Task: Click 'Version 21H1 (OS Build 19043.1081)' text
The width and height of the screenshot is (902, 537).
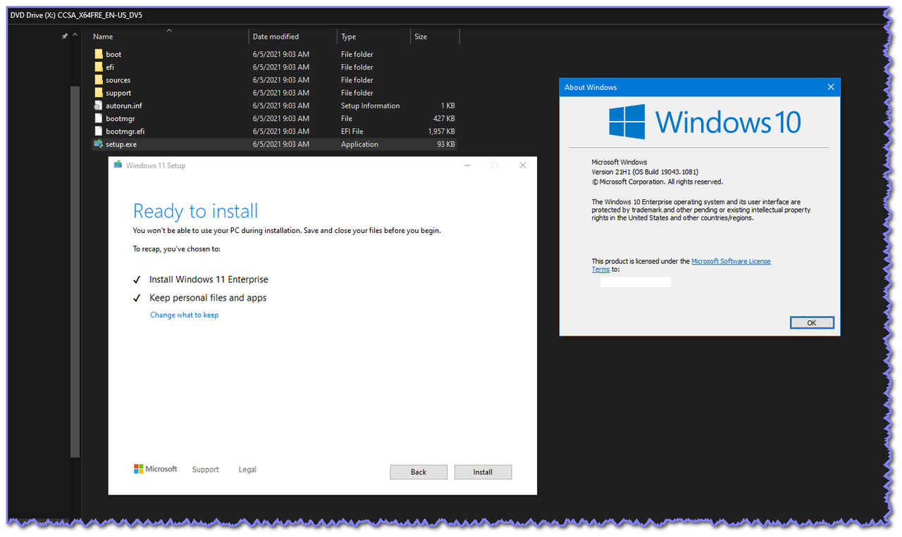Action: (x=645, y=172)
